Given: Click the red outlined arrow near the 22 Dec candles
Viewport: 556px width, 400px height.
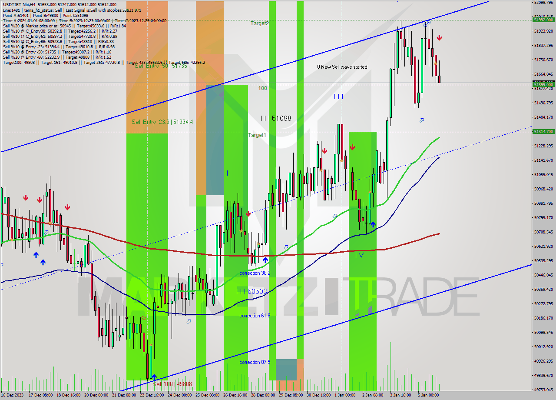Looking at the screenshot, I should point(143,318).
